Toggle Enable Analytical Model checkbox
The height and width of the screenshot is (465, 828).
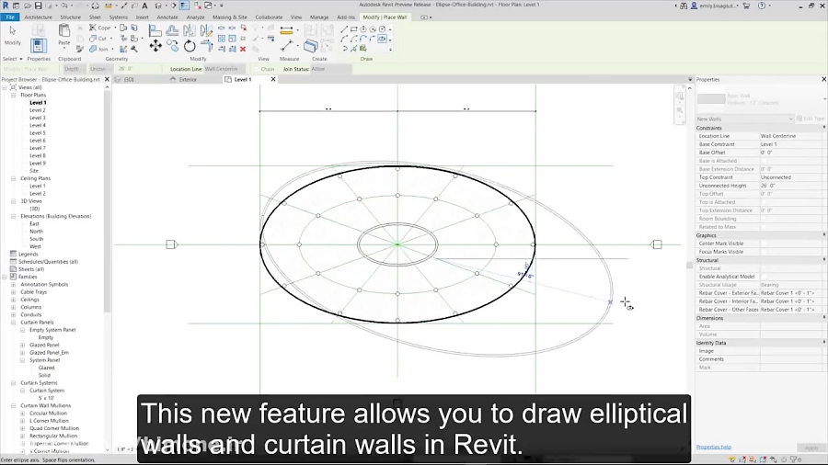(765, 277)
